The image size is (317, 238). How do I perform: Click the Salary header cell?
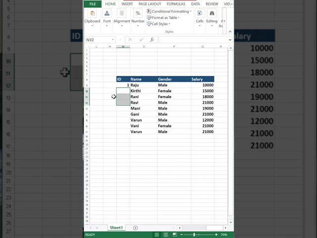click(203, 79)
